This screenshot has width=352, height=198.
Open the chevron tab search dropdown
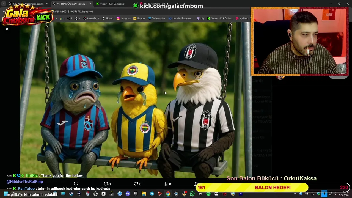(4, 4)
